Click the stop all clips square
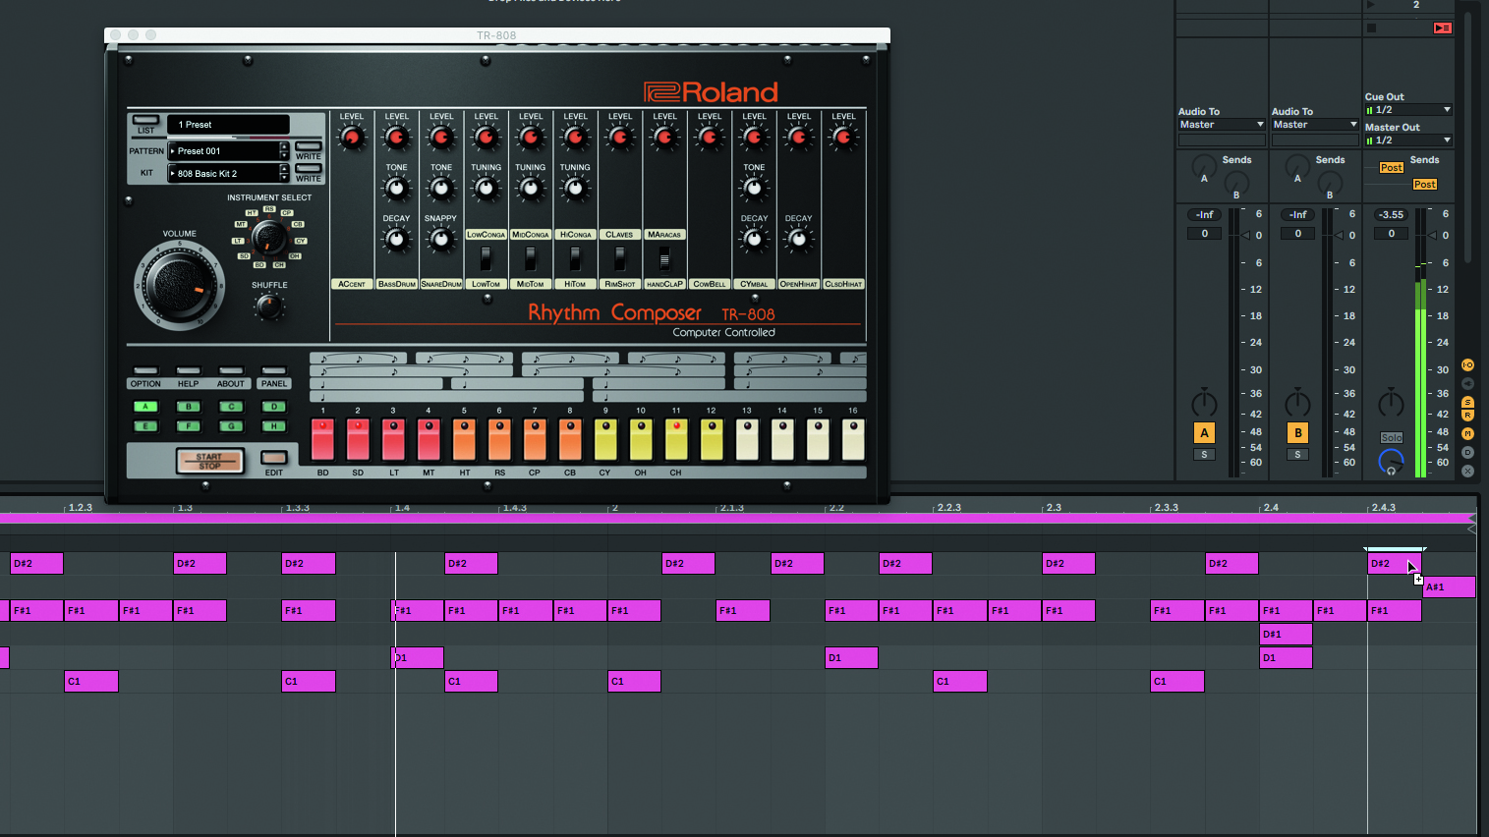 coord(1371,28)
